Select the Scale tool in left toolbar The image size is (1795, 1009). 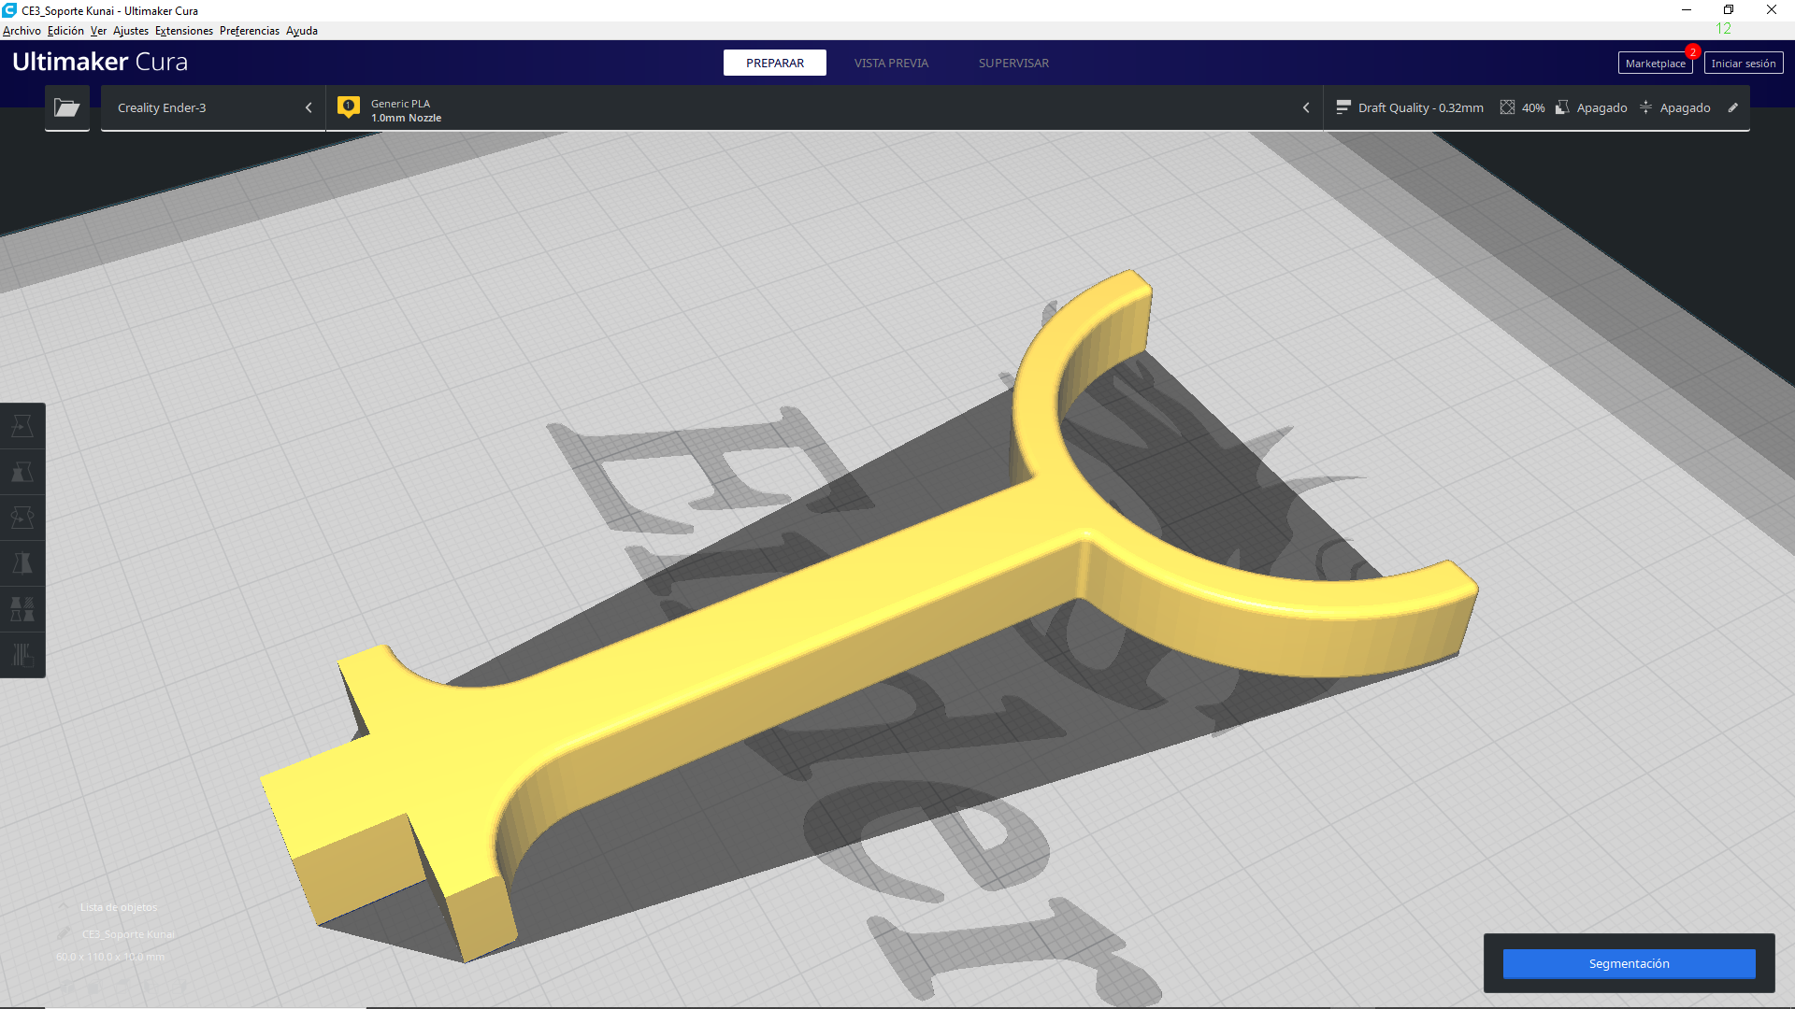22,472
